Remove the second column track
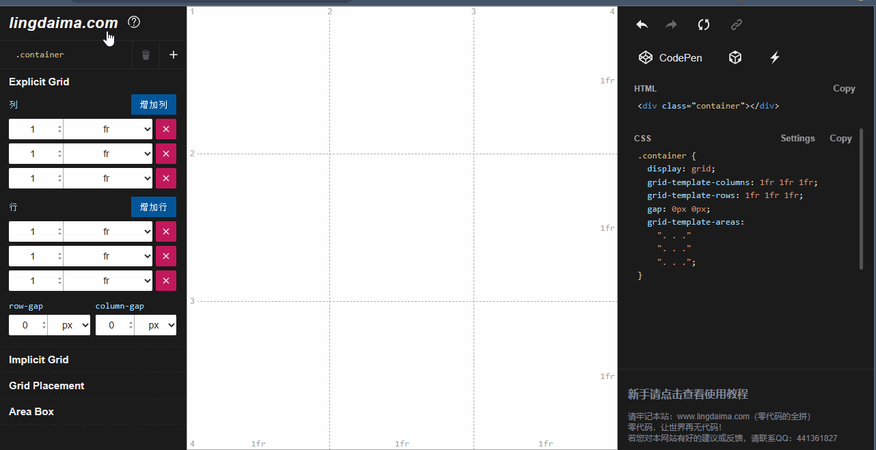Viewport: 876px width, 450px height. 166,154
